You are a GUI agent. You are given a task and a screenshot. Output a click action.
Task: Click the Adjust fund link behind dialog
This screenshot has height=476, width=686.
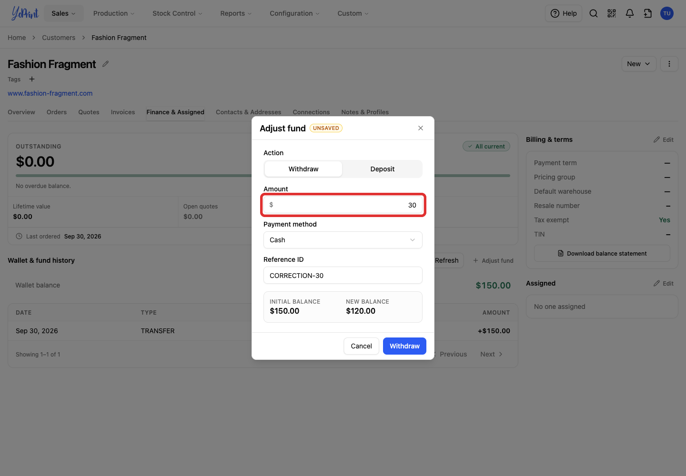(493, 260)
